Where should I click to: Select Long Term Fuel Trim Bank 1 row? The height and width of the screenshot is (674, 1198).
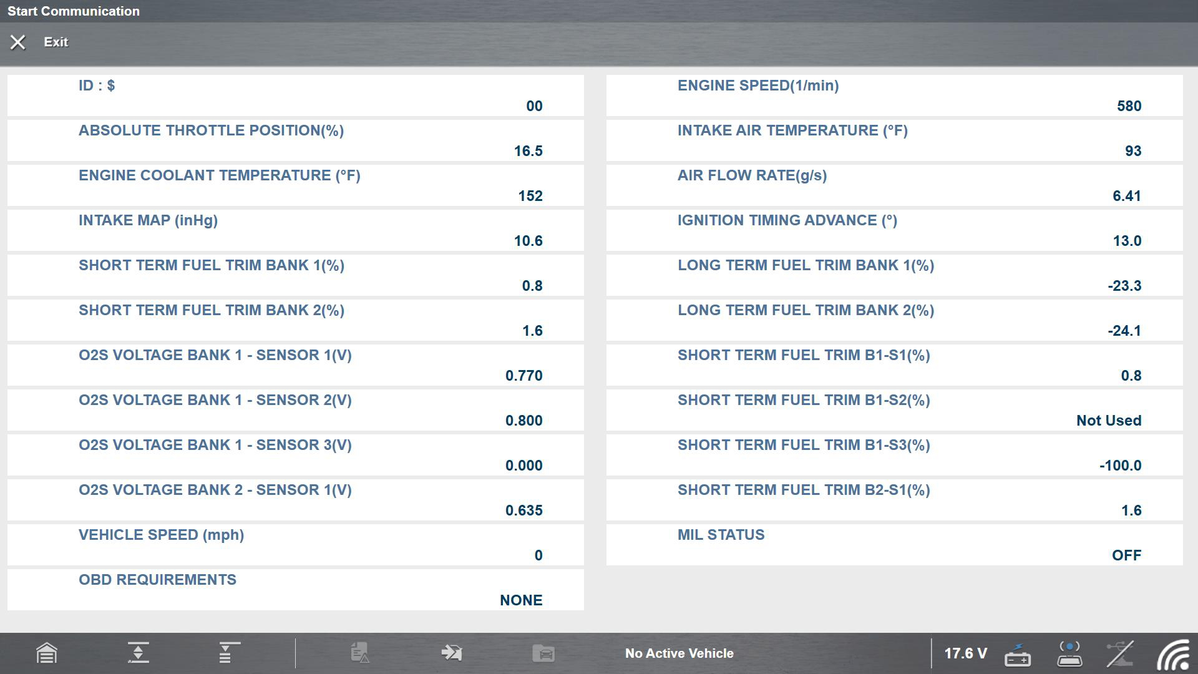click(894, 276)
